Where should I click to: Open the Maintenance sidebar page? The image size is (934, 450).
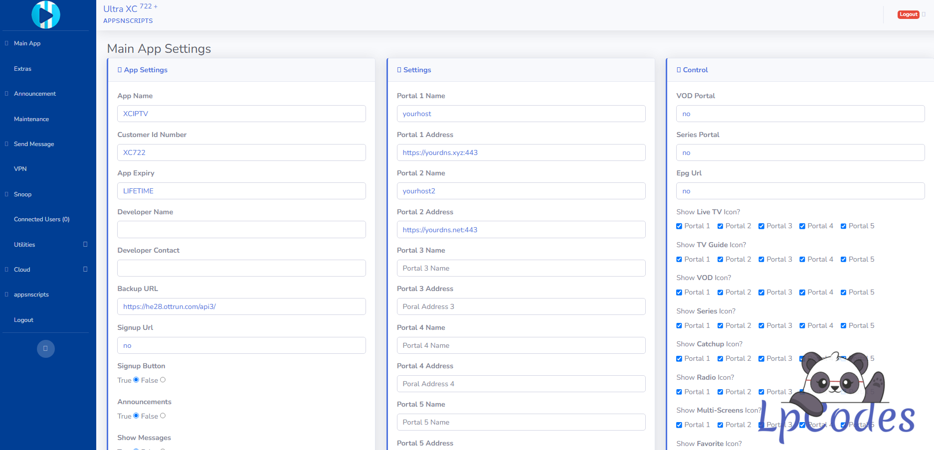(31, 119)
